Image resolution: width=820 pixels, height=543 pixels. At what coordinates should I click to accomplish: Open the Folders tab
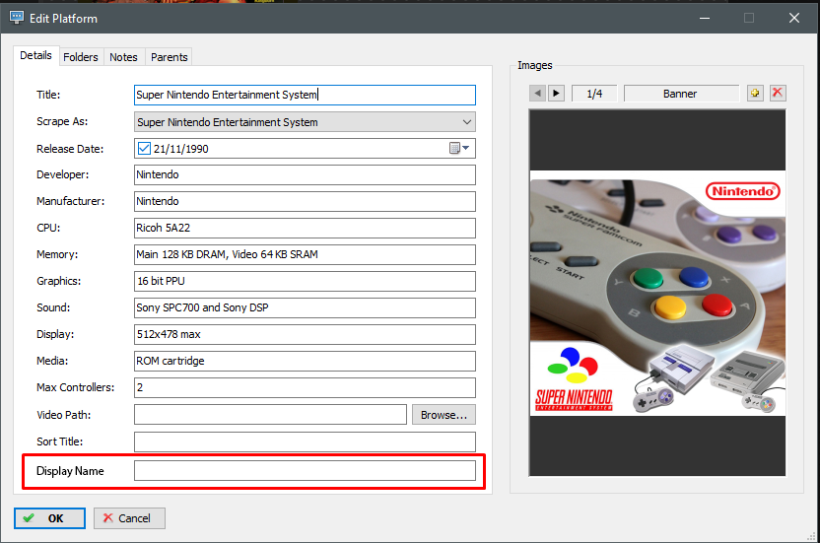click(81, 57)
